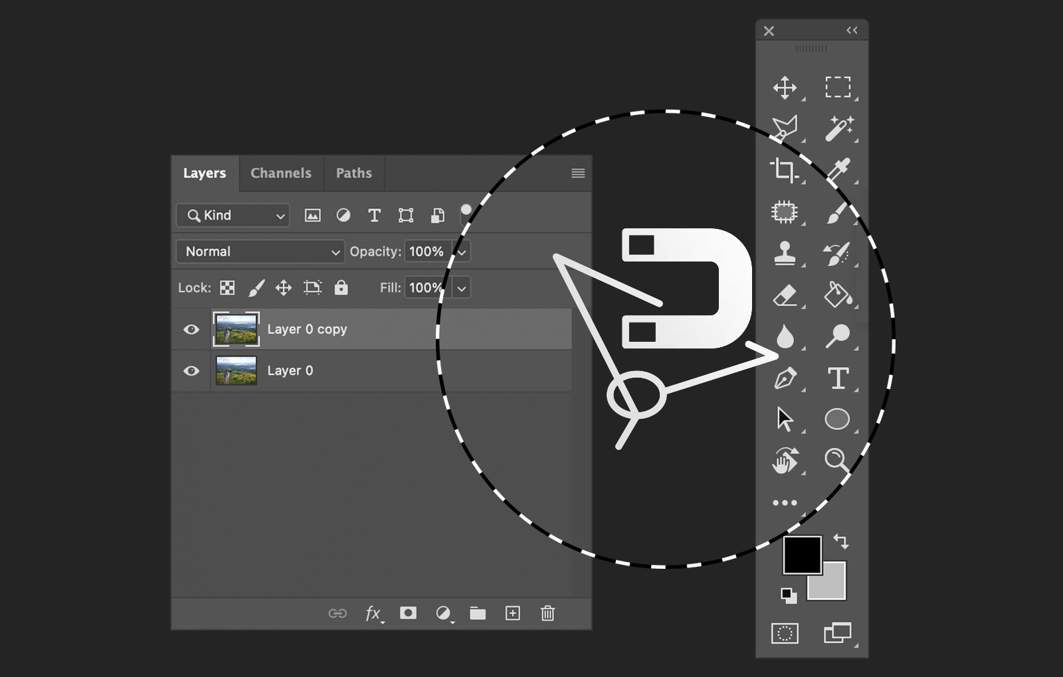Image resolution: width=1063 pixels, height=677 pixels.
Task: Open the Normal blend mode dropdown
Action: pyautogui.click(x=260, y=252)
